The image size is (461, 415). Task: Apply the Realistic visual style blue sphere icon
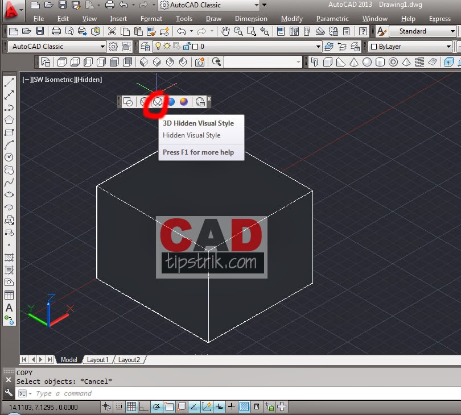pos(171,102)
